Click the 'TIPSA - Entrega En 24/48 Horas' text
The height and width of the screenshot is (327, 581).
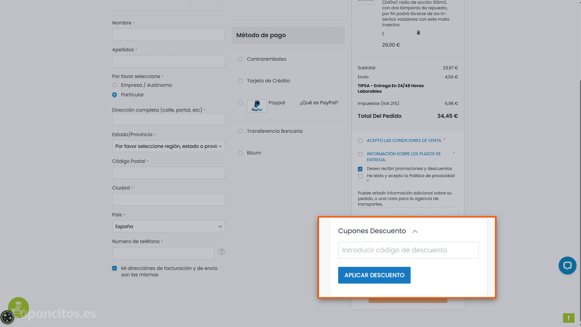[391, 89]
